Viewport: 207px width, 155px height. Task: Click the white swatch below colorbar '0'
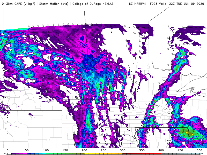coord(10,153)
